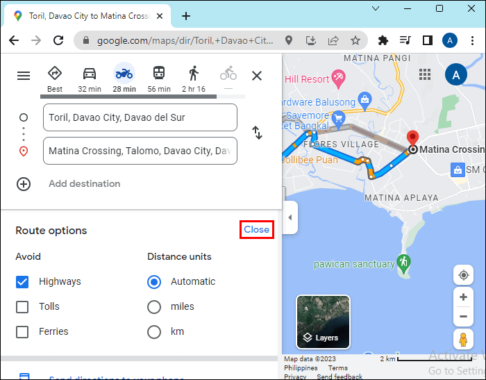Toggle the browser side panel
The height and width of the screenshot is (380, 486).
pos(428,40)
